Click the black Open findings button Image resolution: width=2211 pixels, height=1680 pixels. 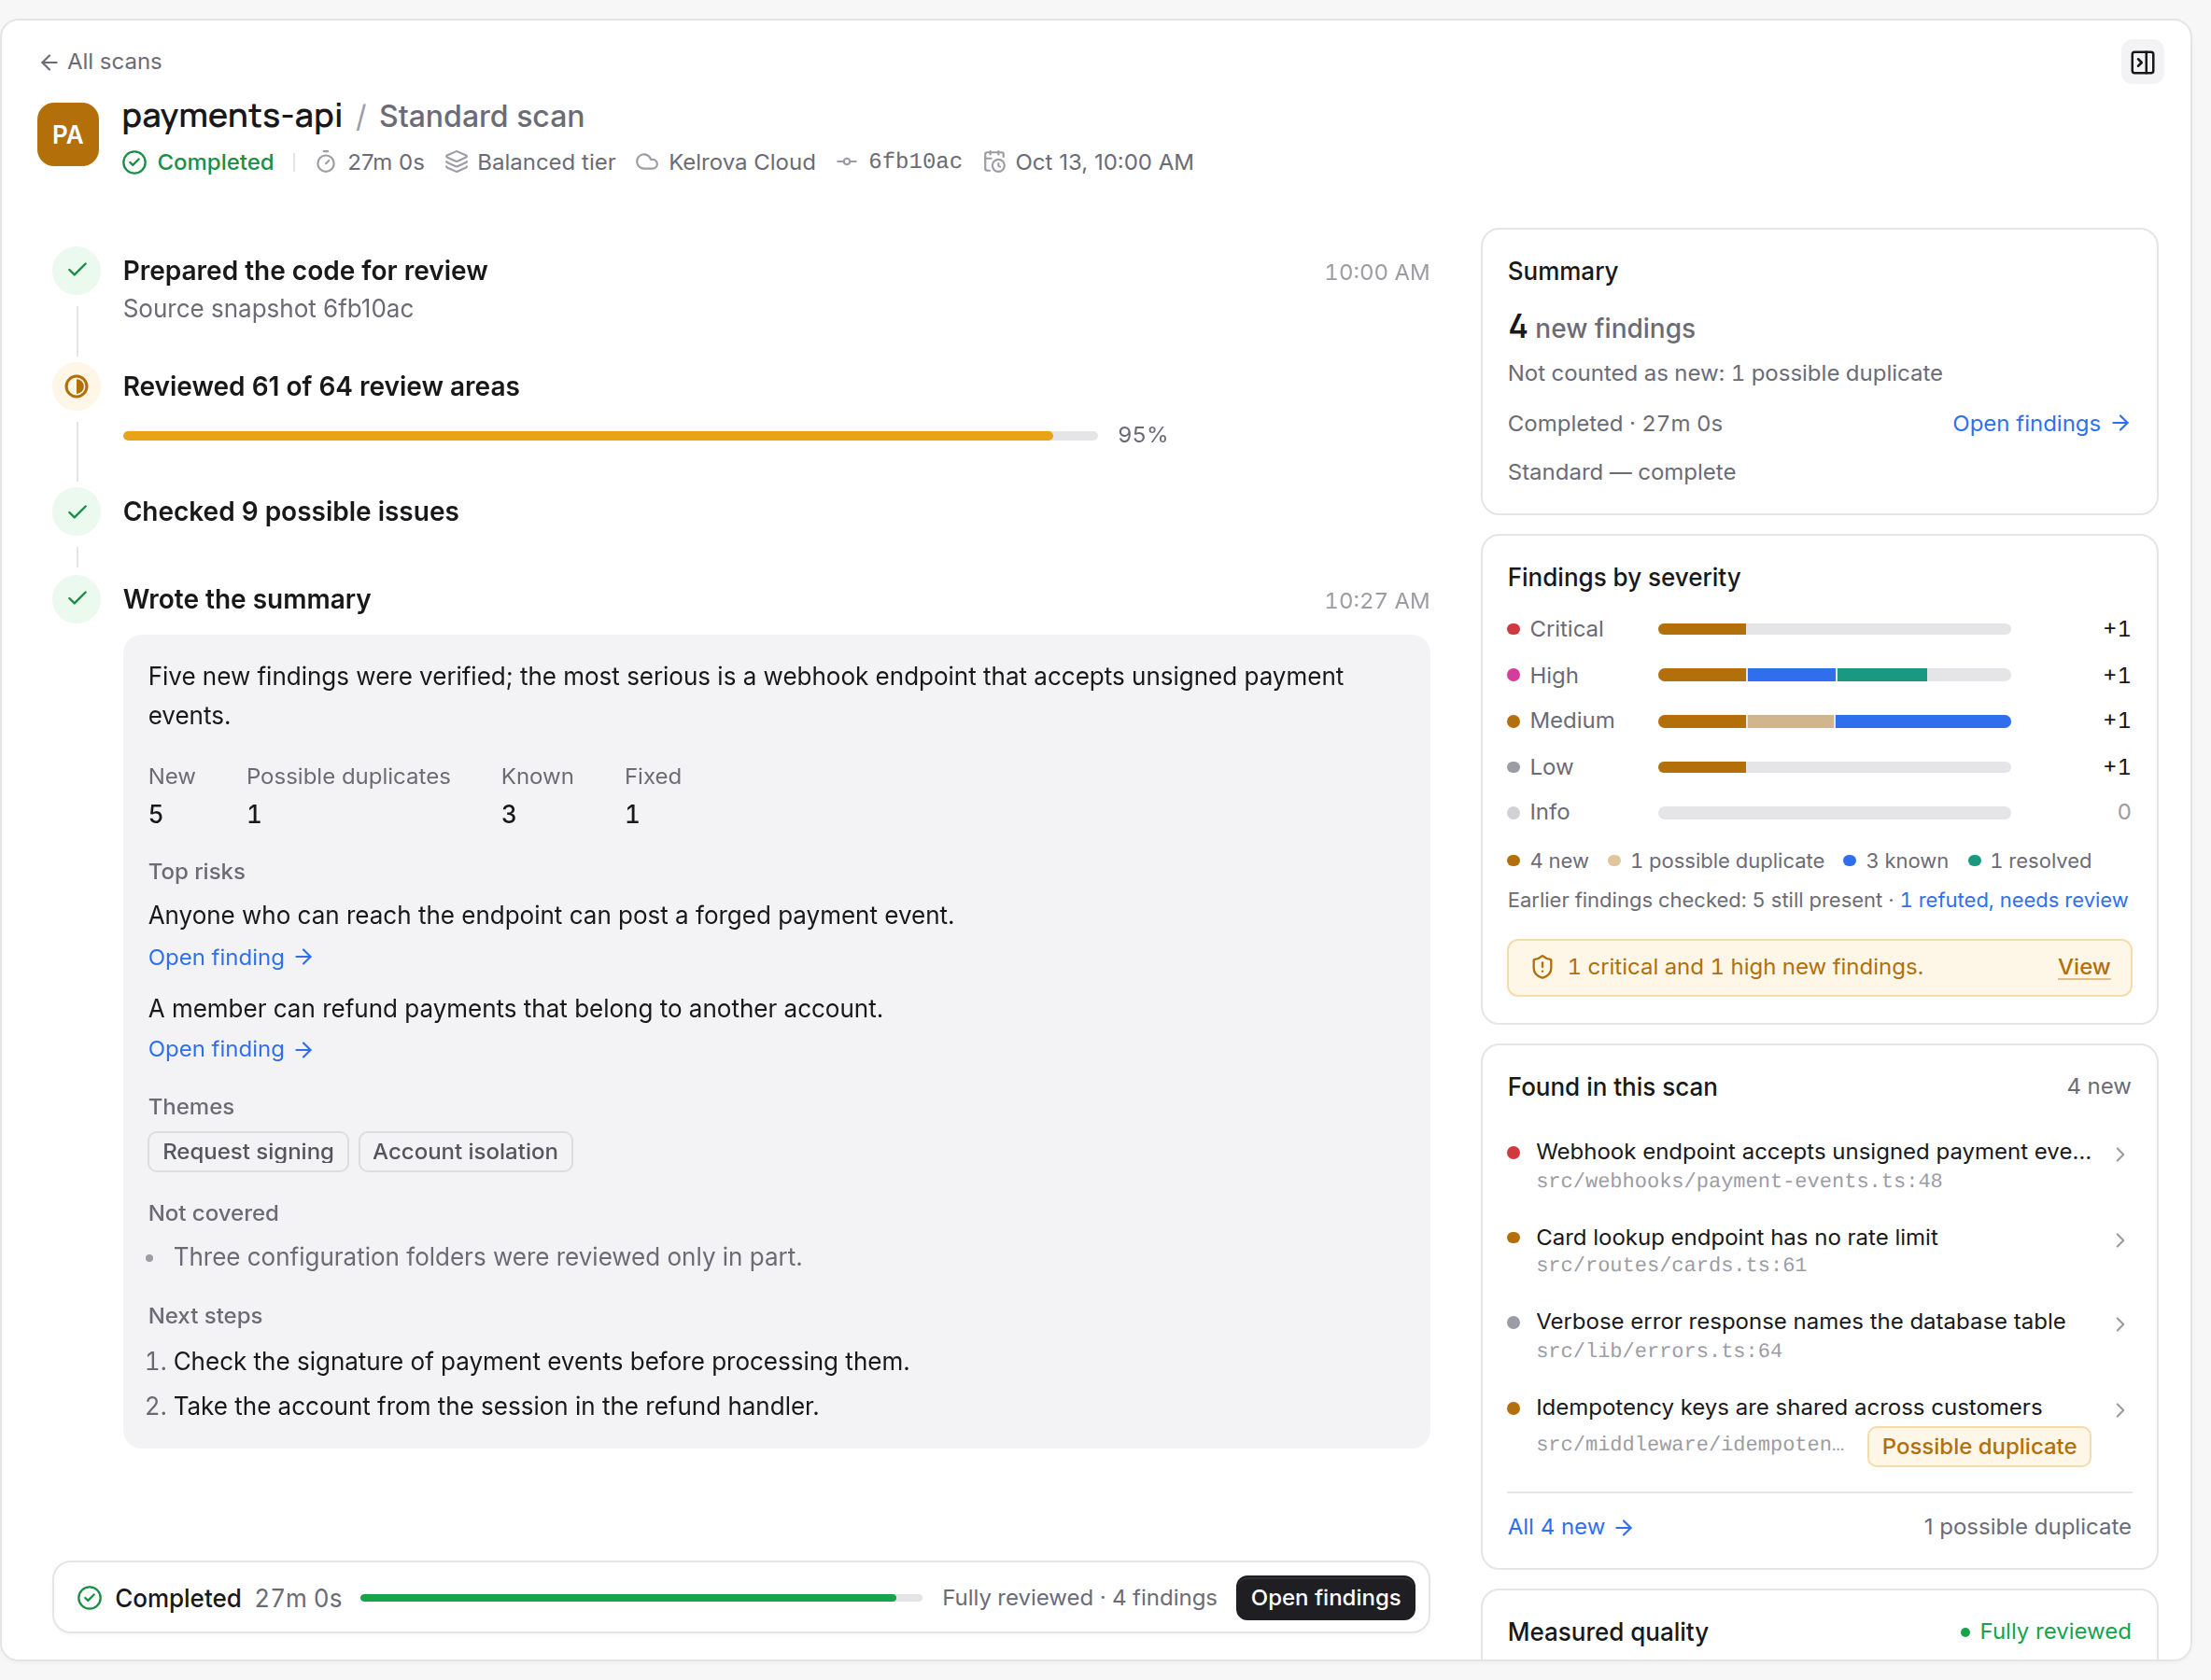point(1325,1598)
